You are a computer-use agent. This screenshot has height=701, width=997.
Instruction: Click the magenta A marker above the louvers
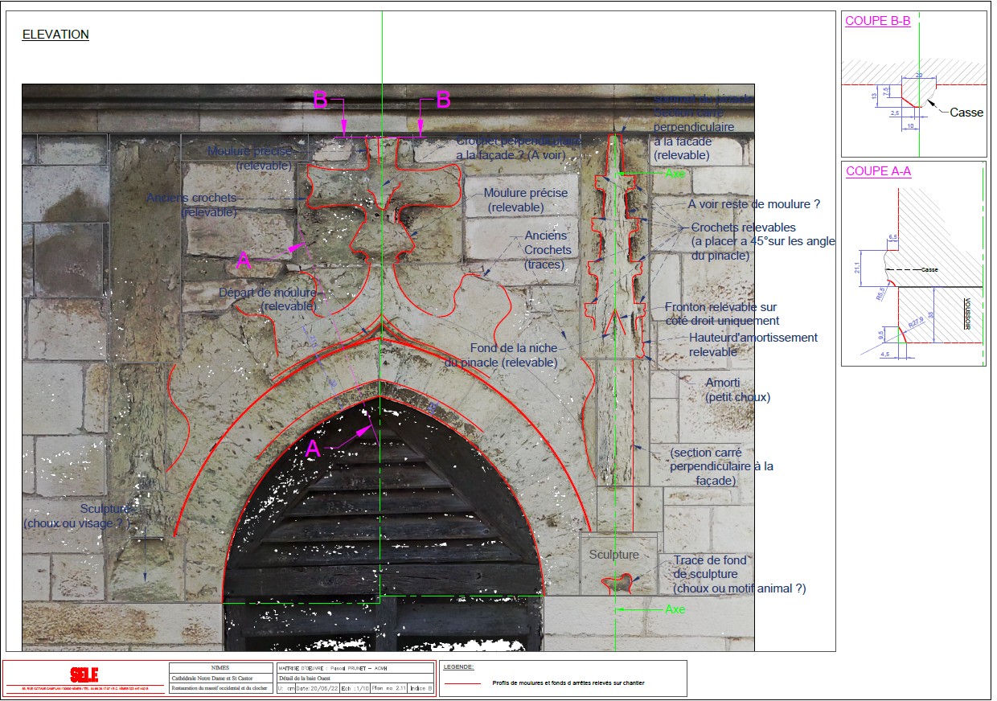point(314,449)
